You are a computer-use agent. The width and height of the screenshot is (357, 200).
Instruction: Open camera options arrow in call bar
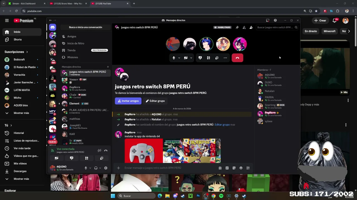tap(191, 58)
